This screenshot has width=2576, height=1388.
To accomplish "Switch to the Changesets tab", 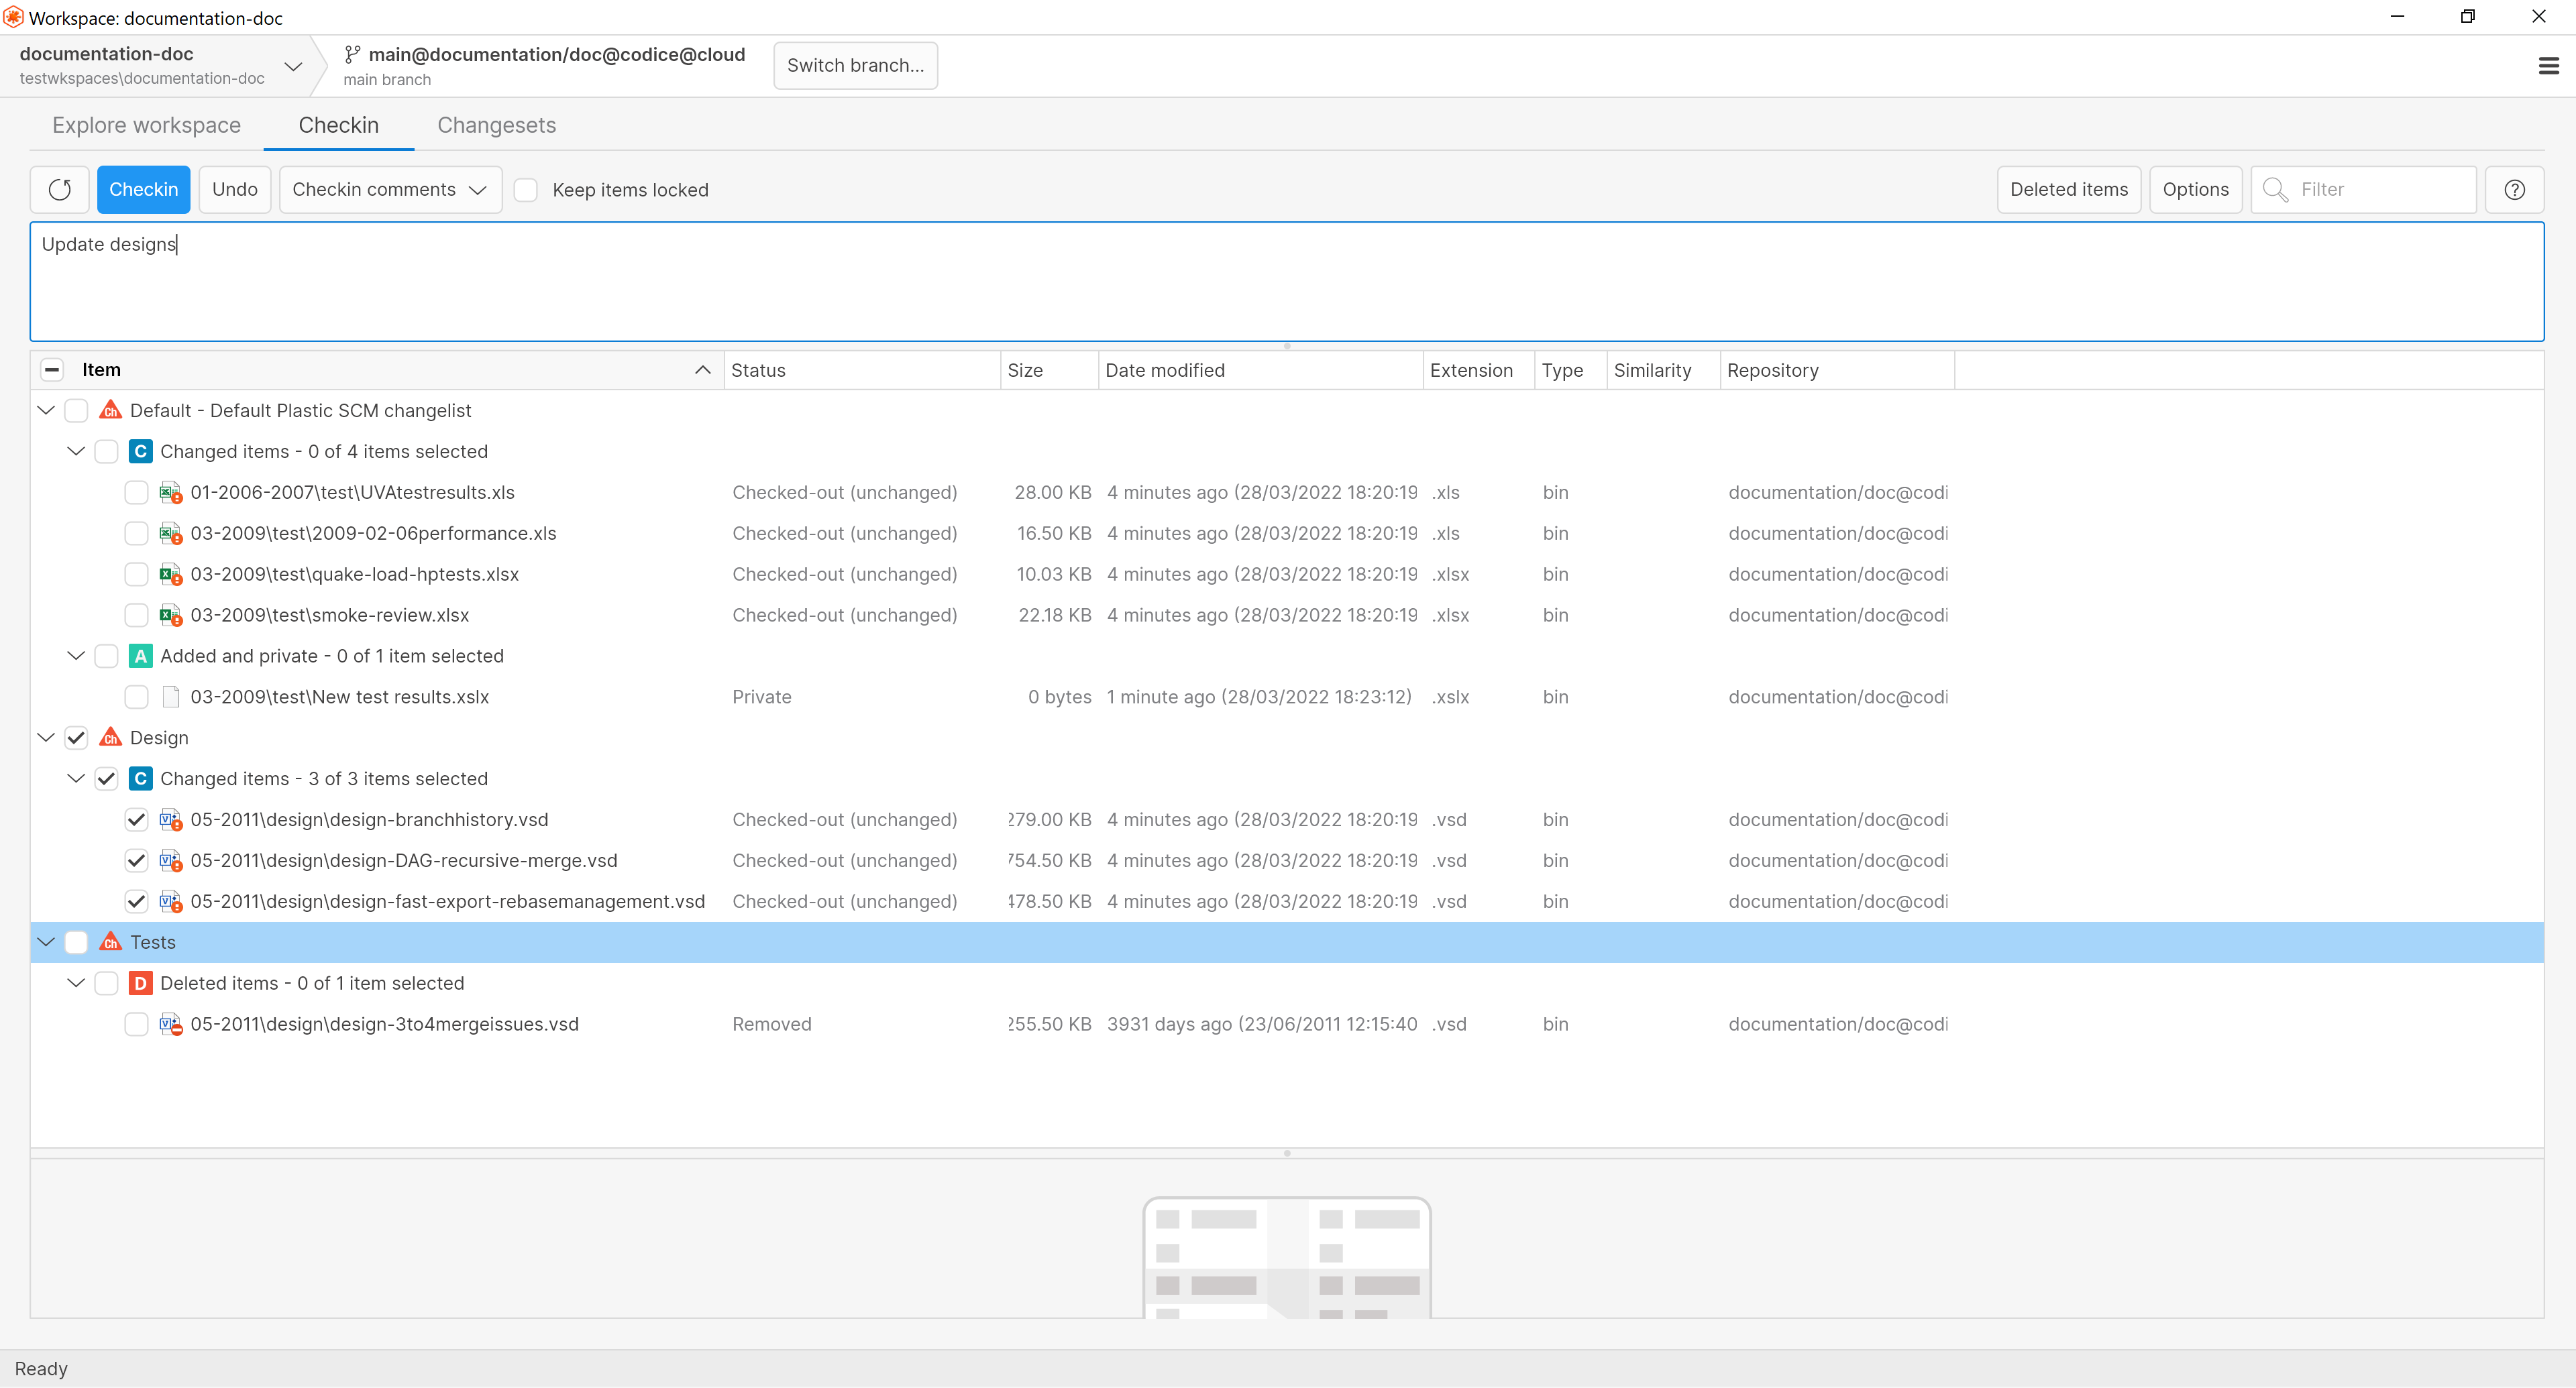I will click(496, 125).
